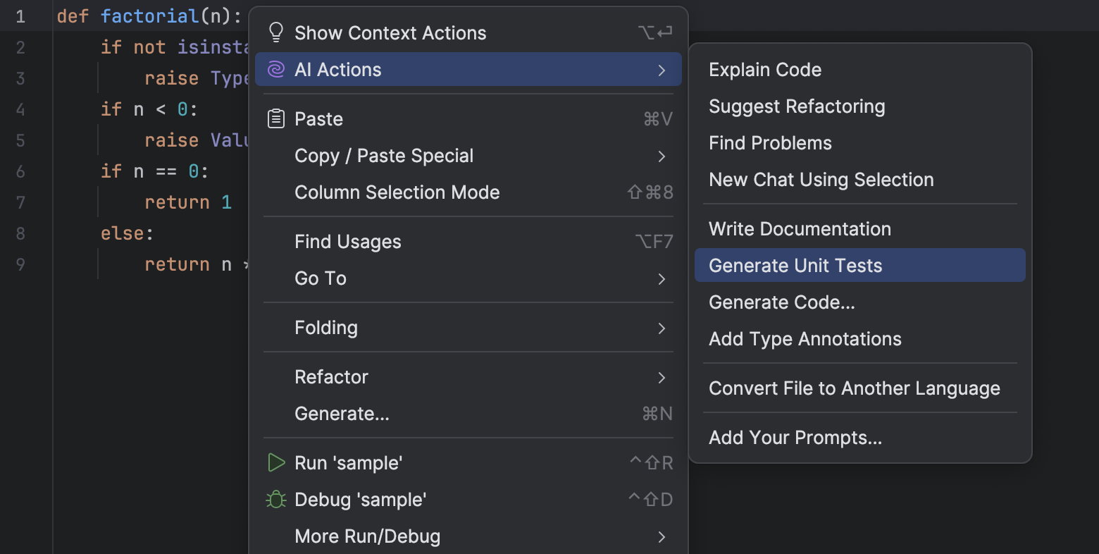Click the Paste clipboard icon
The width and height of the screenshot is (1099, 554).
276,118
